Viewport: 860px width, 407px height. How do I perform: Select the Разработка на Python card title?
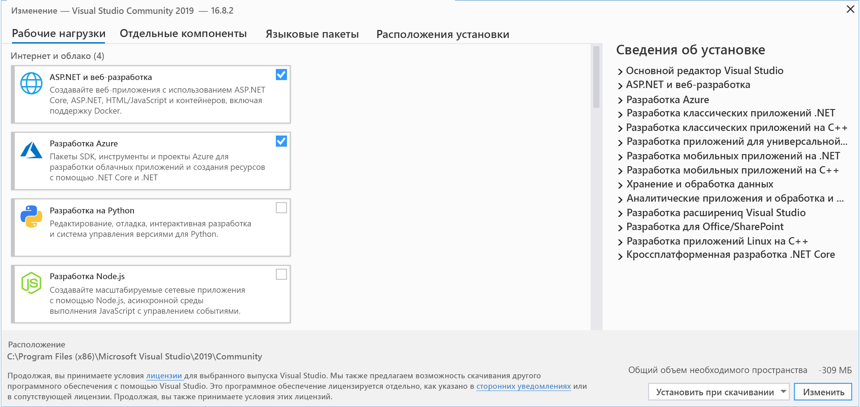[92, 211]
